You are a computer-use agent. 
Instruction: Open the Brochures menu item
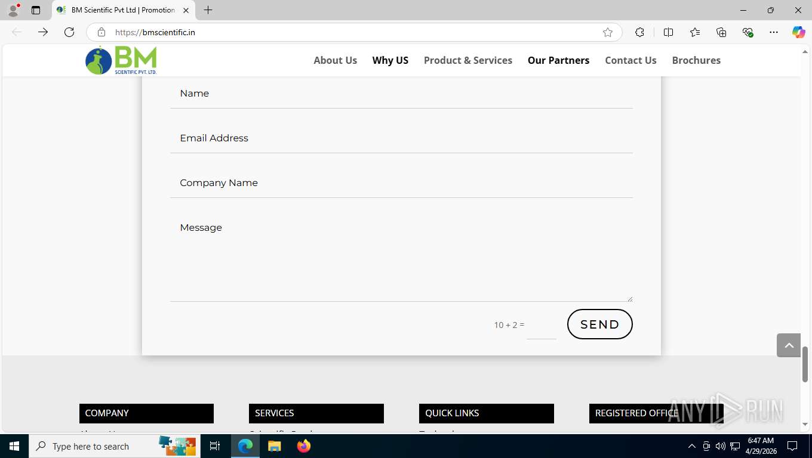coord(696,60)
